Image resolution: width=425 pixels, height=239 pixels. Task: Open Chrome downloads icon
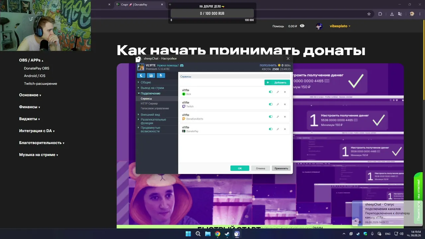pos(392,14)
